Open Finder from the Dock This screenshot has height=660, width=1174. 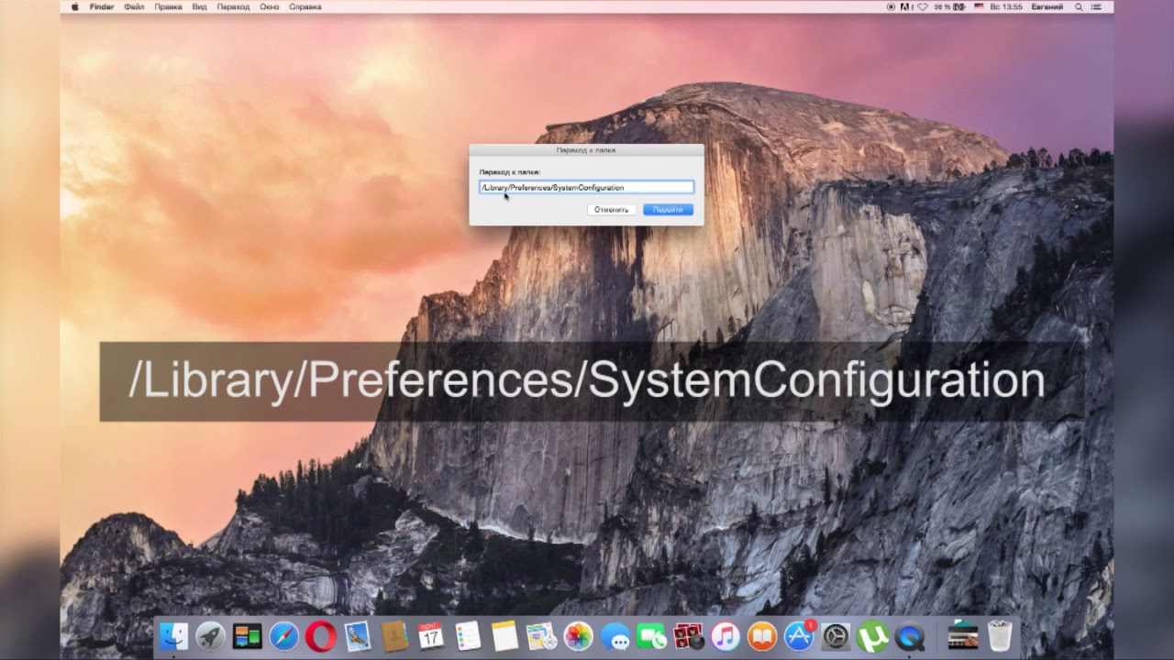[173, 635]
